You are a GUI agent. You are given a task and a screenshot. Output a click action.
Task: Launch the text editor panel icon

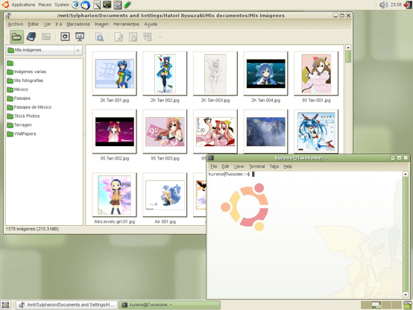click(x=97, y=4)
